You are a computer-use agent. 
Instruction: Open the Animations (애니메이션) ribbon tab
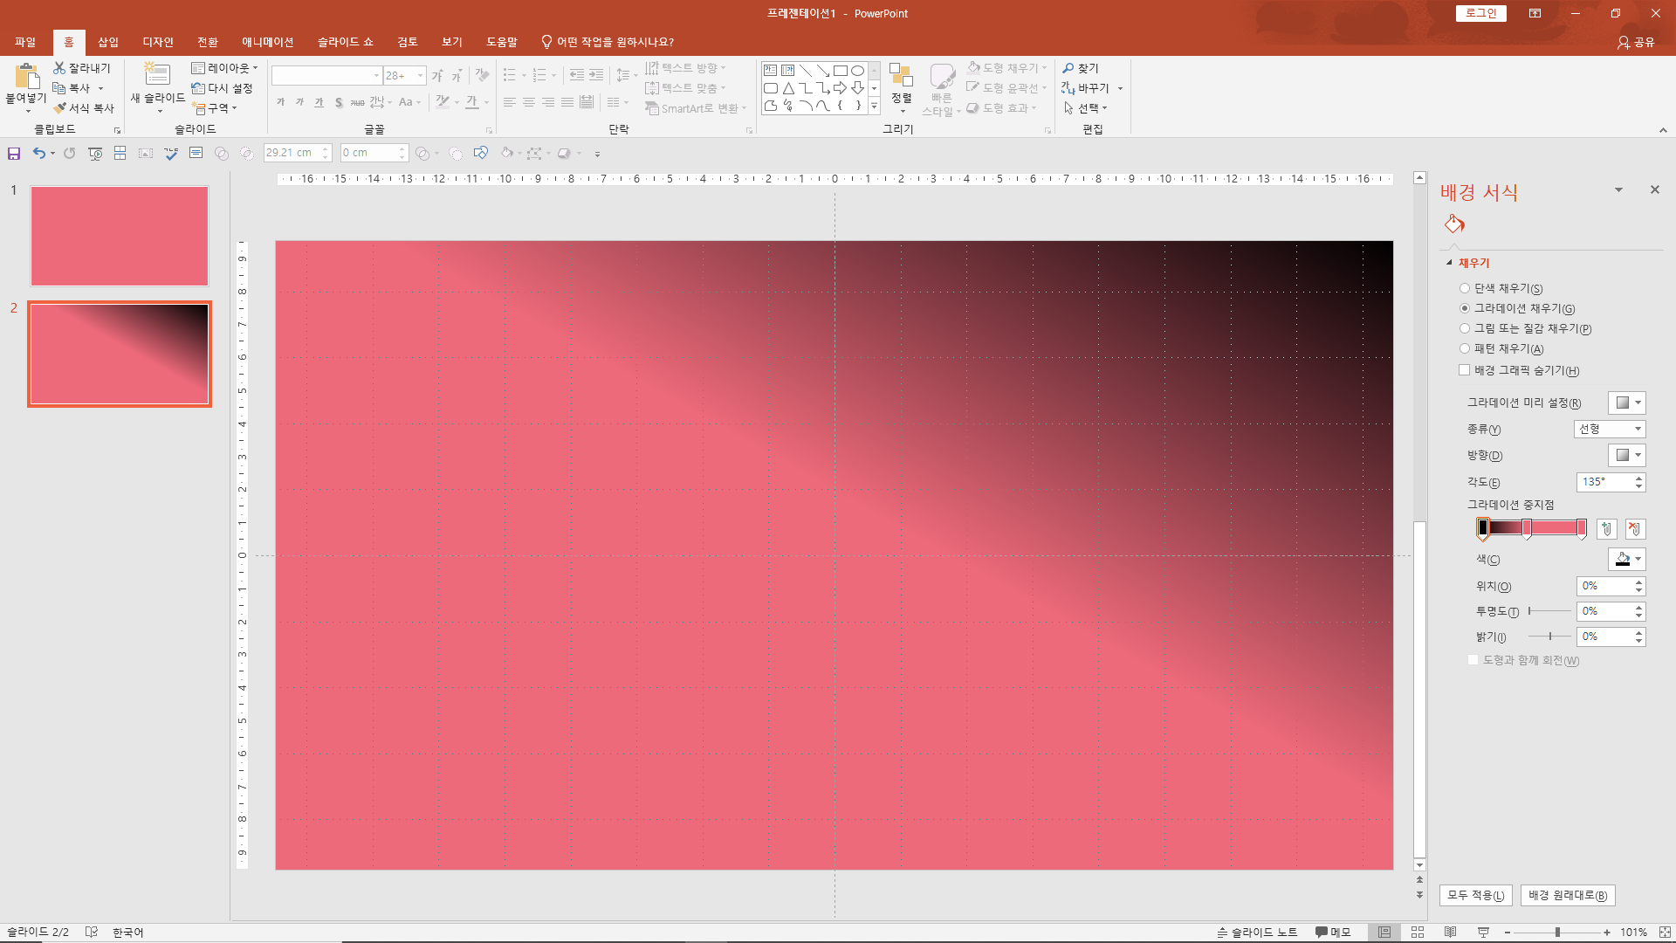tap(267, 42)
